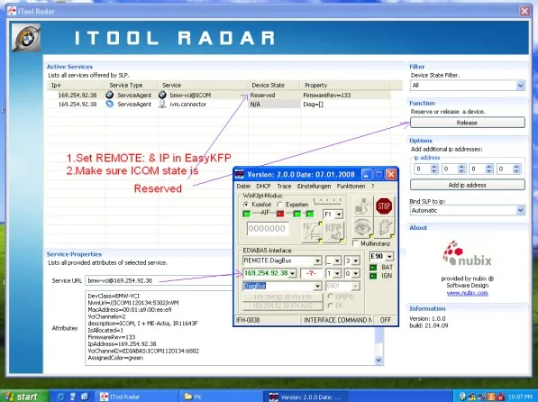Click the KFP programming icon

(333, 232)
